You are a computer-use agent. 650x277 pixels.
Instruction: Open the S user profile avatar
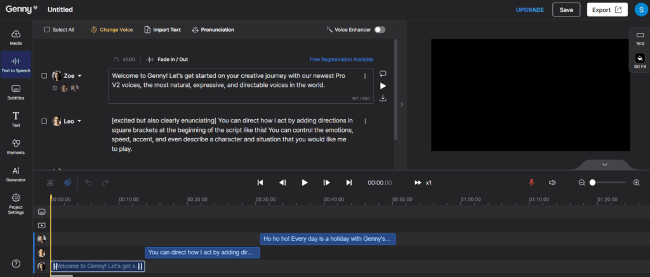click(x=641, y=10)
